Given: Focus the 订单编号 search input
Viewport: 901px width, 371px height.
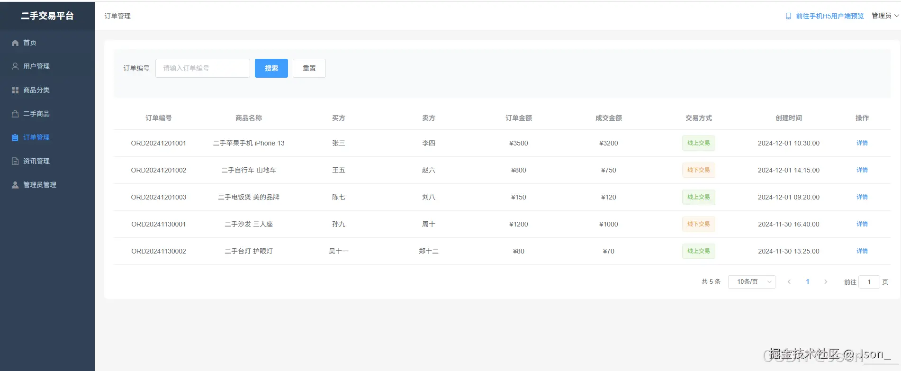Looking at the screenshot, I should 203,68.
